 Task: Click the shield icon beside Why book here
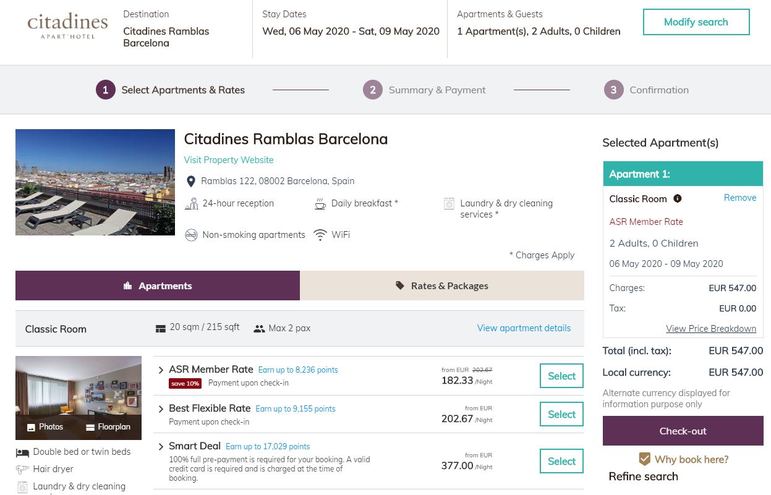(644, 459)
